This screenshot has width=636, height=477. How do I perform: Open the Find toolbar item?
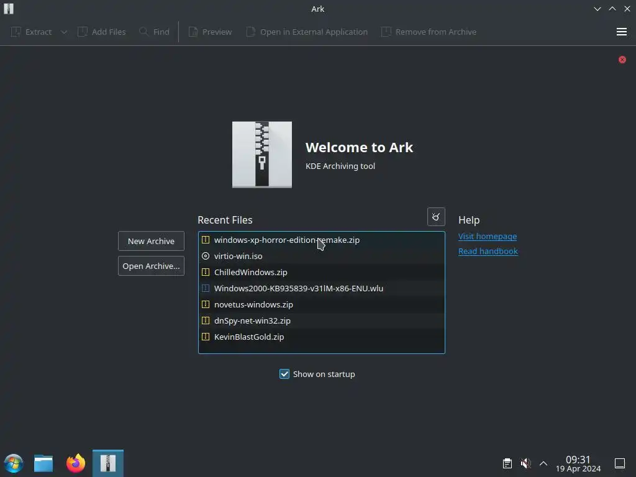154,32
